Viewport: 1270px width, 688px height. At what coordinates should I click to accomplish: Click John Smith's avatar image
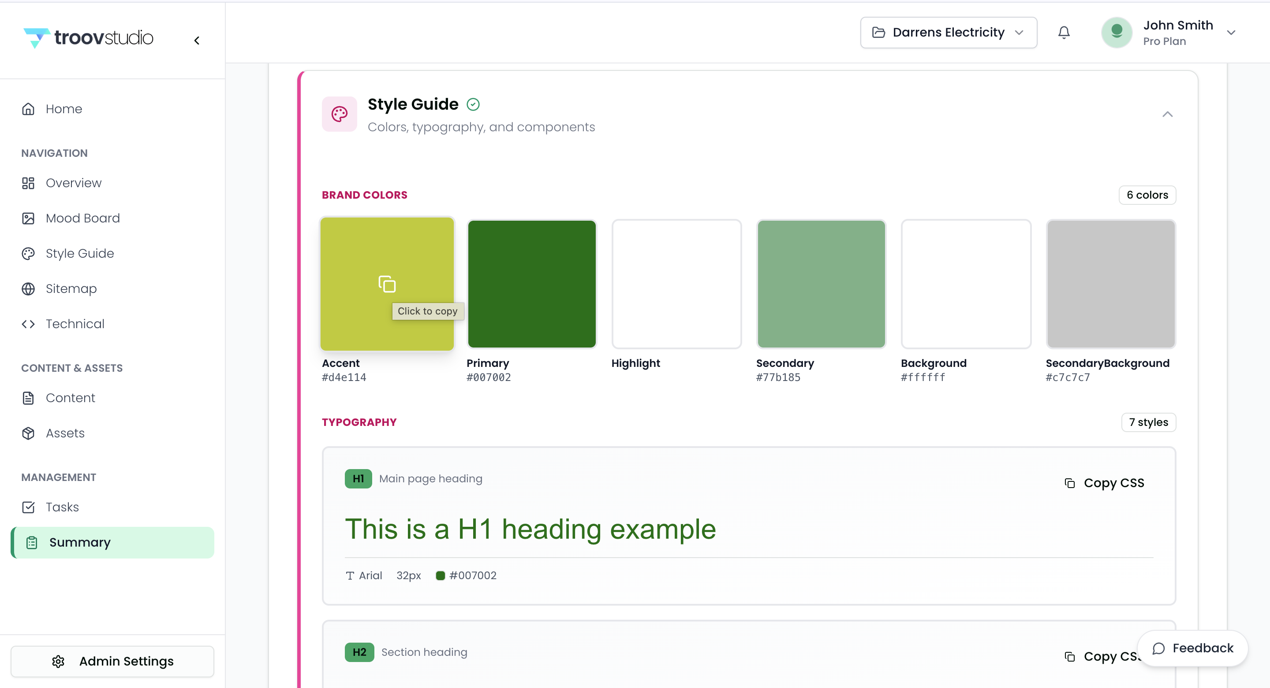[1116, 33]
